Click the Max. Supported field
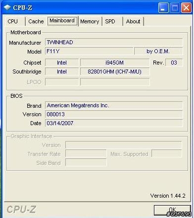Screen dimensions: 194x218 point(167,154)
